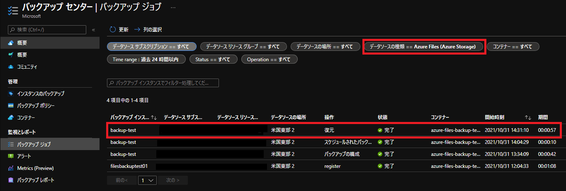Click the register operation cell

pos(332,166)
